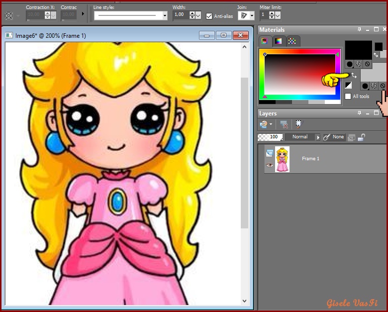The width and height of the screenshot is (388, 312).
Task: Decrease Miter limit with down spinner
Action: [272, 17]
